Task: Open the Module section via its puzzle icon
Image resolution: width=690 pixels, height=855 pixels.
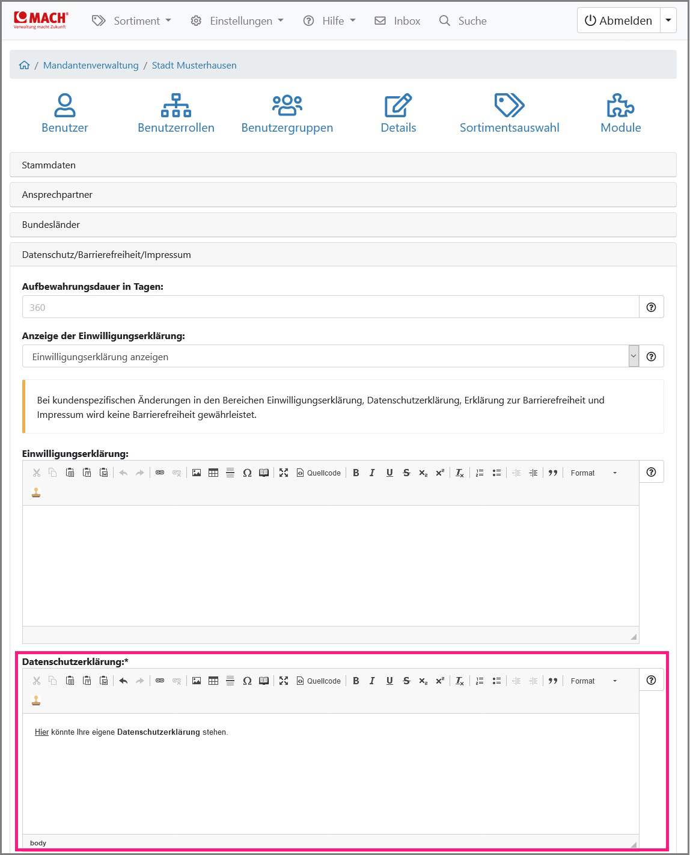Action: tap(621, 111)
